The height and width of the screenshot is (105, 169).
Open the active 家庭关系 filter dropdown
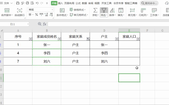88,39
